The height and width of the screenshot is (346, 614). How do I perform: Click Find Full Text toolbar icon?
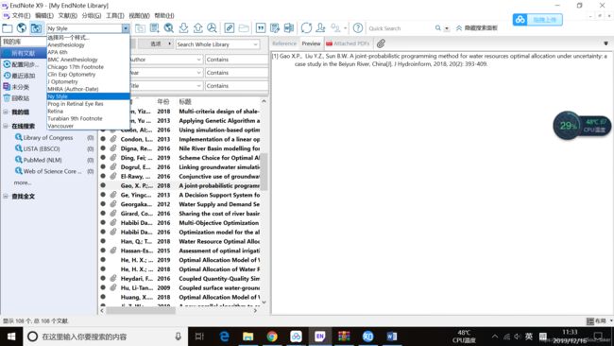click(x=212, y=28)
